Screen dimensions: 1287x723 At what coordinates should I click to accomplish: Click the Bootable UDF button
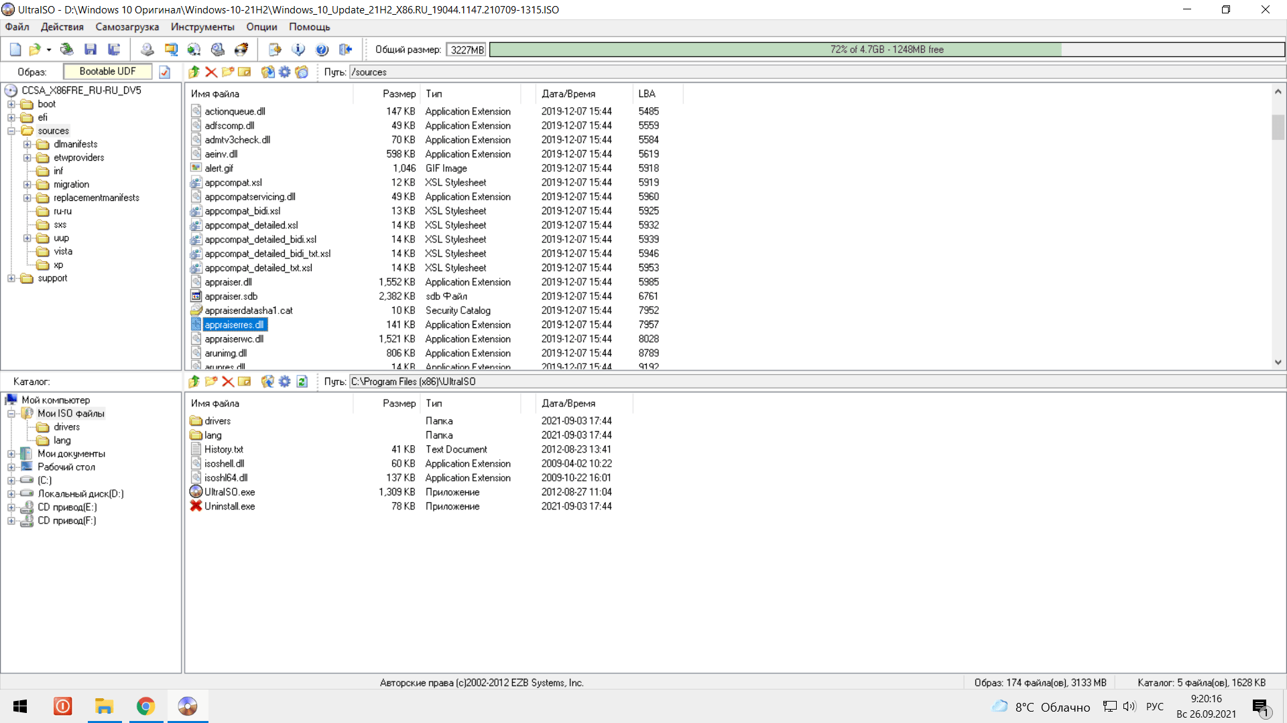tap(107, 72)
